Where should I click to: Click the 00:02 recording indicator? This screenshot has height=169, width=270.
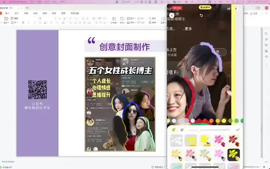tap(177, 8)
